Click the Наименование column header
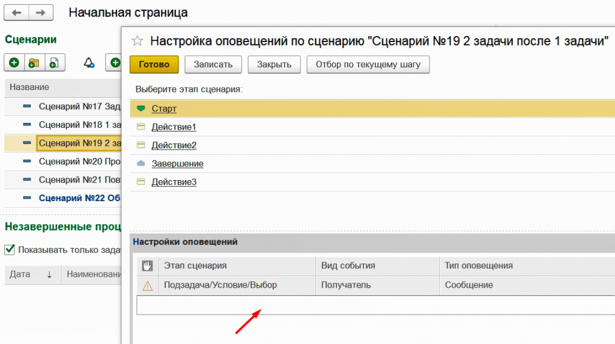Viewport: 615px width, 344px height. (91, 274)
